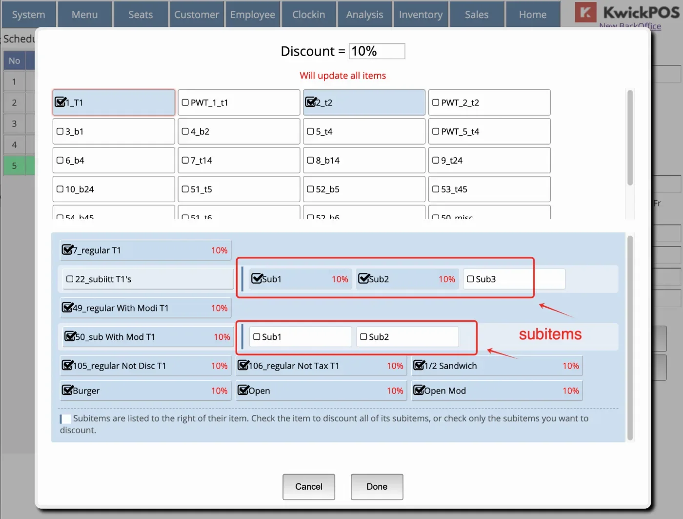
Task: Open the Analysis menu
Action: coord(365,15)
